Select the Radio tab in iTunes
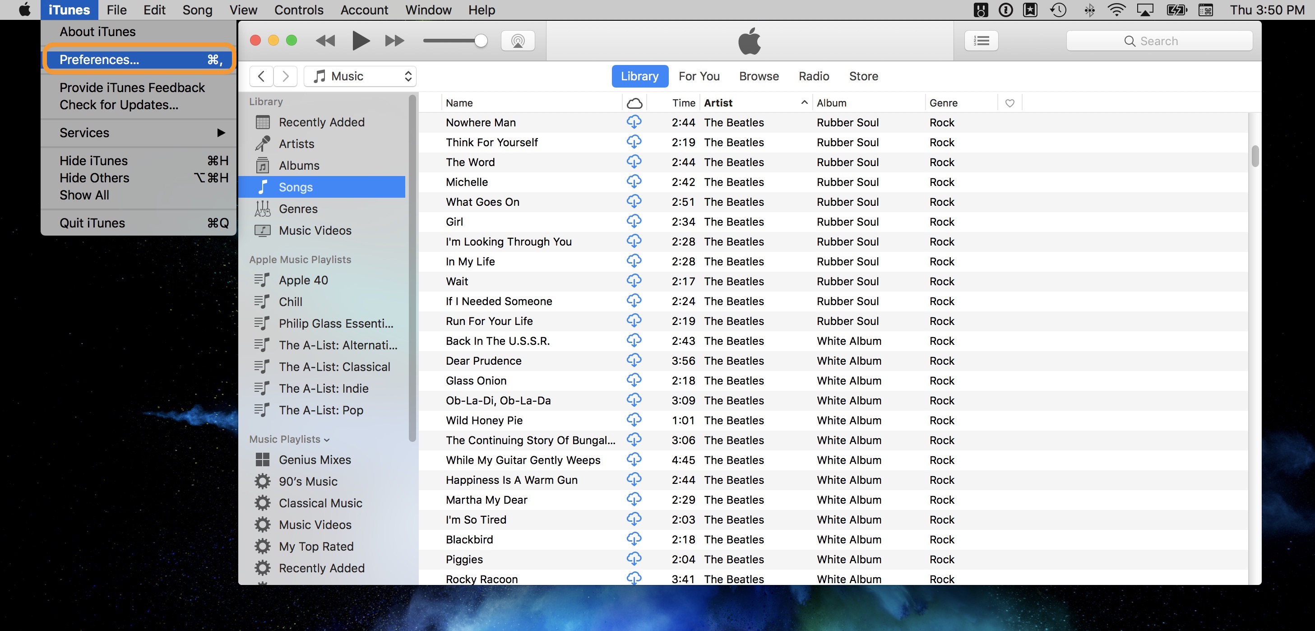The height and width of the screenshot is (631, 1315). click(814, 76)
